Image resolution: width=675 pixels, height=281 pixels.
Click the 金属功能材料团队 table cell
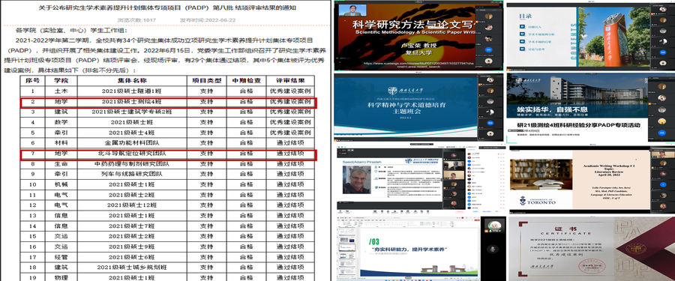(131, 142)
